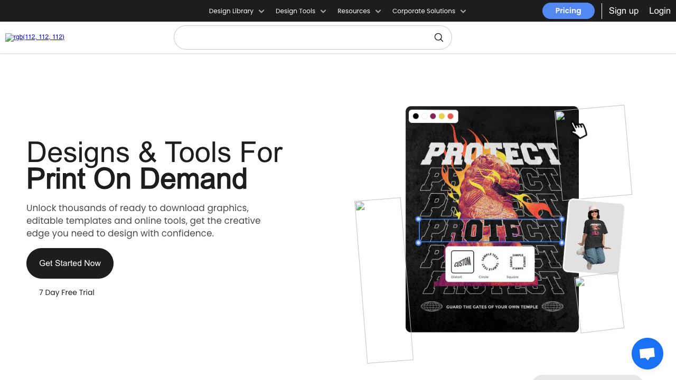Screen dimensions: 676x380
Task: Click the broken logo image link
Action: click(x=35, y=37)
